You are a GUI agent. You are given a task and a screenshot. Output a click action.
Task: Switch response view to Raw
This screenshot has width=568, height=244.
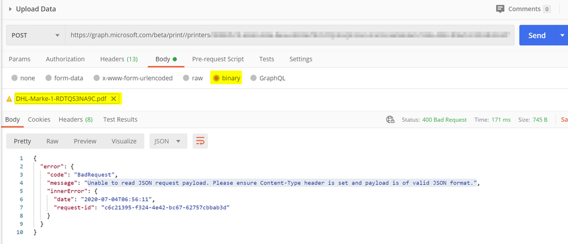[x=52, y=141]
